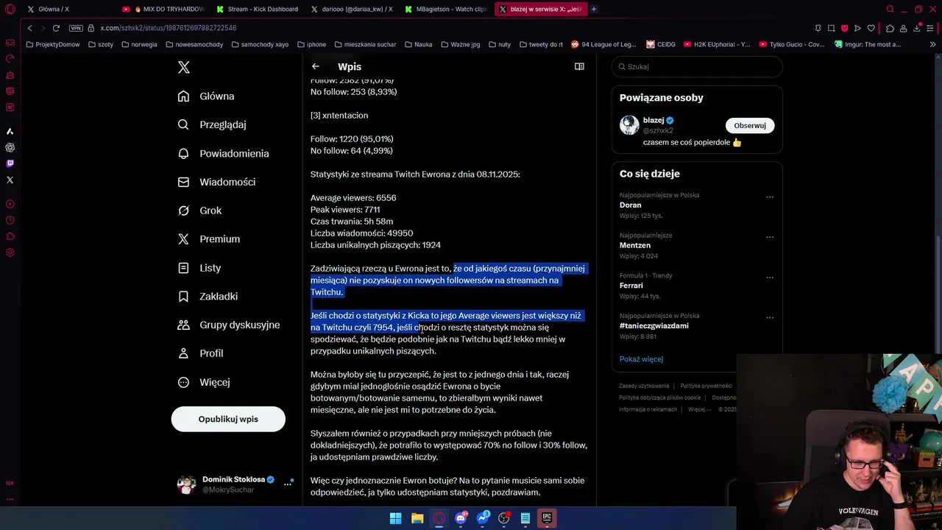
Task: Go to Główna home in X
Action: (207, 96)
